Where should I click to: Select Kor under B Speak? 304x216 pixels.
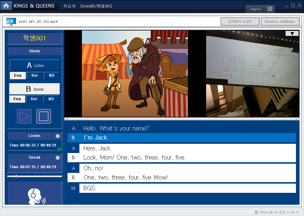point(34,99)
